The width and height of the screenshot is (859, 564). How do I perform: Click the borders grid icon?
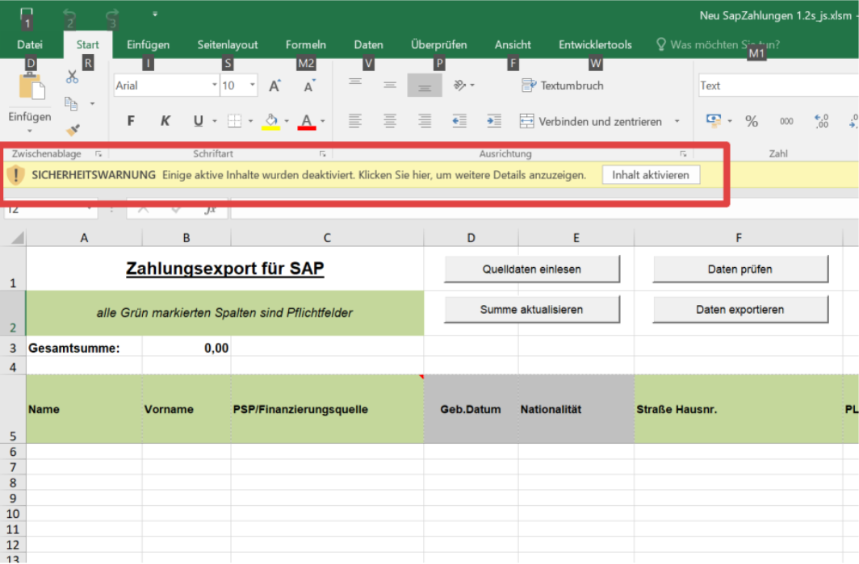234,121
